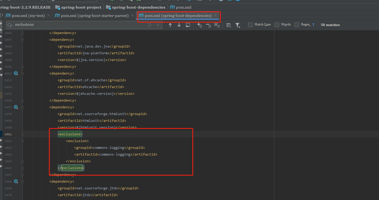Viewport: 379px width, 200px height.
Task: Open spring-boot-dependencies breadcrumb
Action: 138,7
